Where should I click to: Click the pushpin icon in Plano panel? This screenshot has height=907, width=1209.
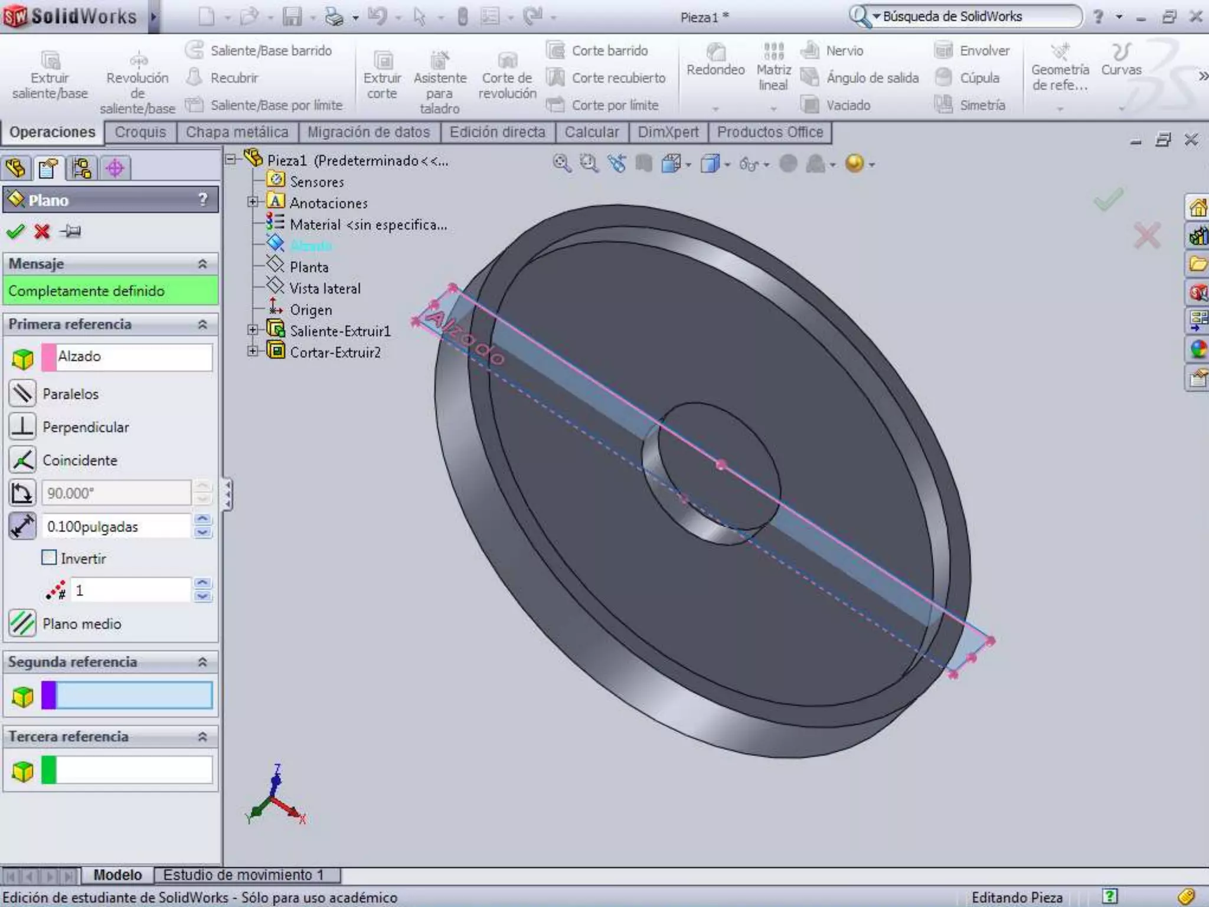(x=70, y=231)
